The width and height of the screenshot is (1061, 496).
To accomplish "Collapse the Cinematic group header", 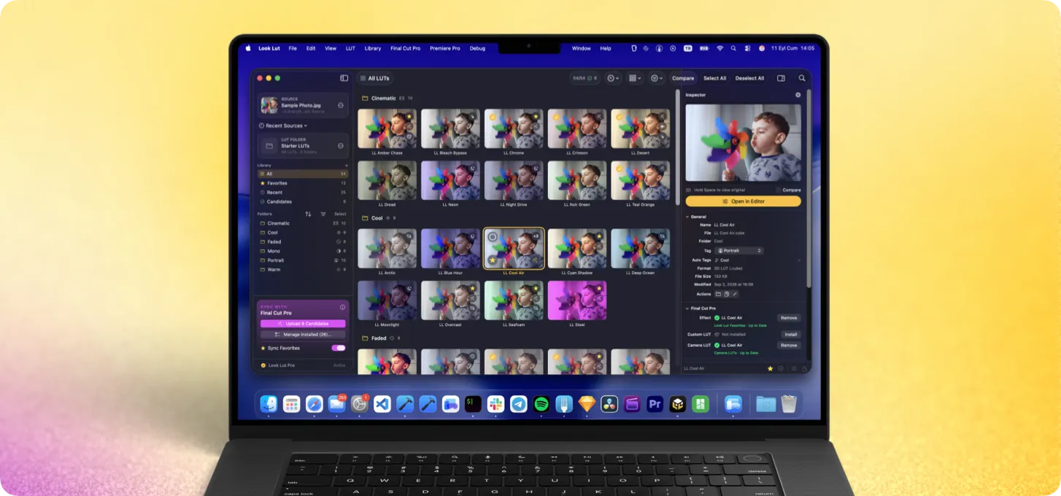I will point(384,98).
